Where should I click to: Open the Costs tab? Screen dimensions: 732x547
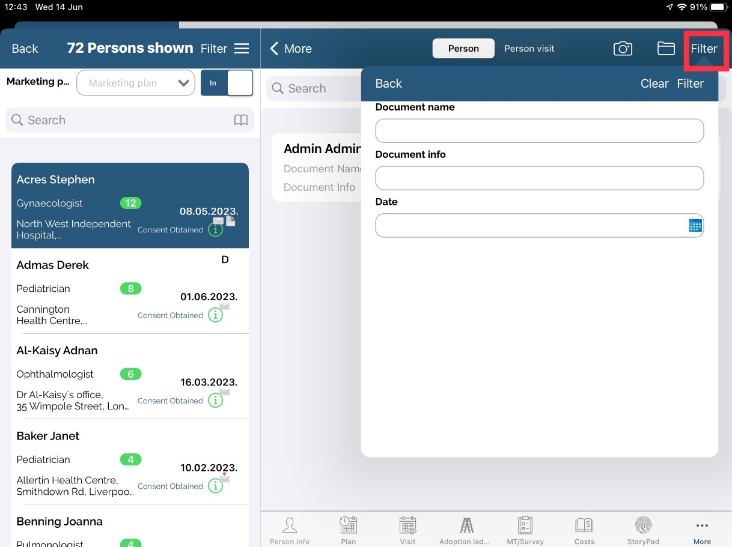[x=584, y=530]
